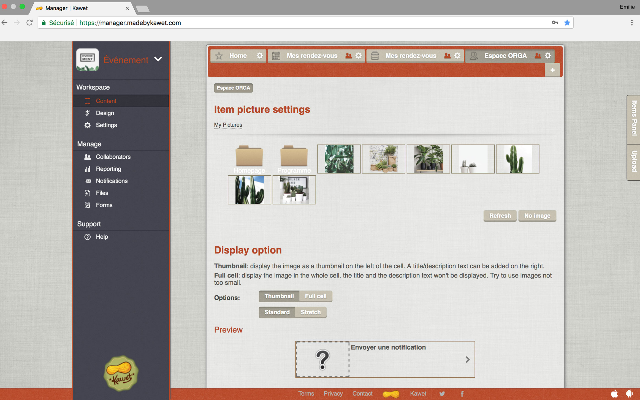Select the Full cell display option
The image size is (640, 400).
pos(315,296)
